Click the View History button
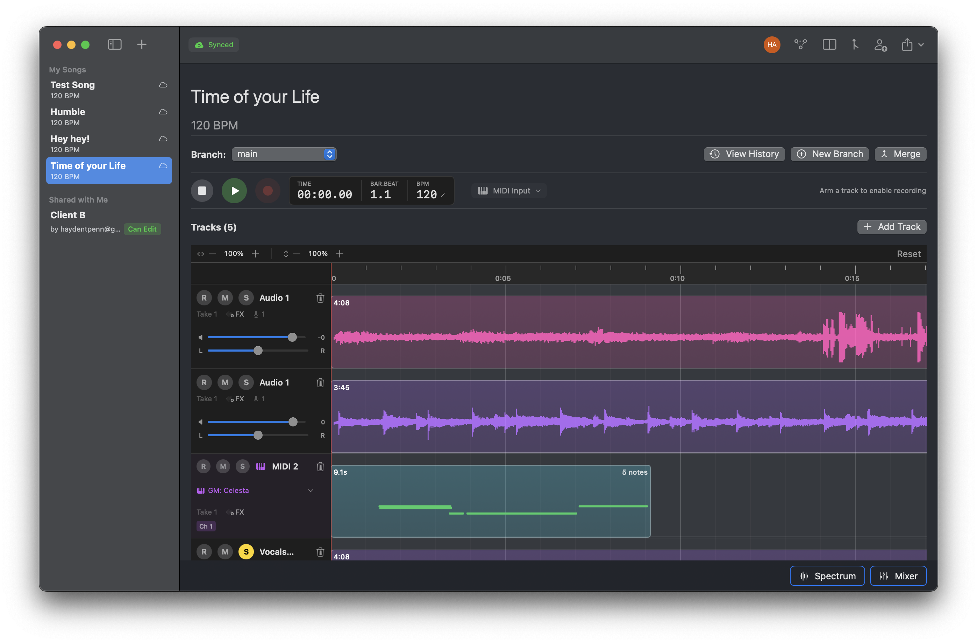The height and width of the screenshot is (643, 977). click(744, 154)
